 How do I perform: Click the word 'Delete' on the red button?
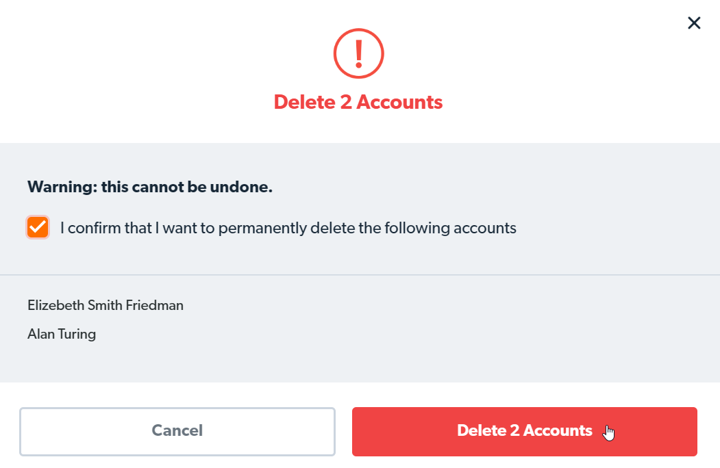click(x=482, y=431)
